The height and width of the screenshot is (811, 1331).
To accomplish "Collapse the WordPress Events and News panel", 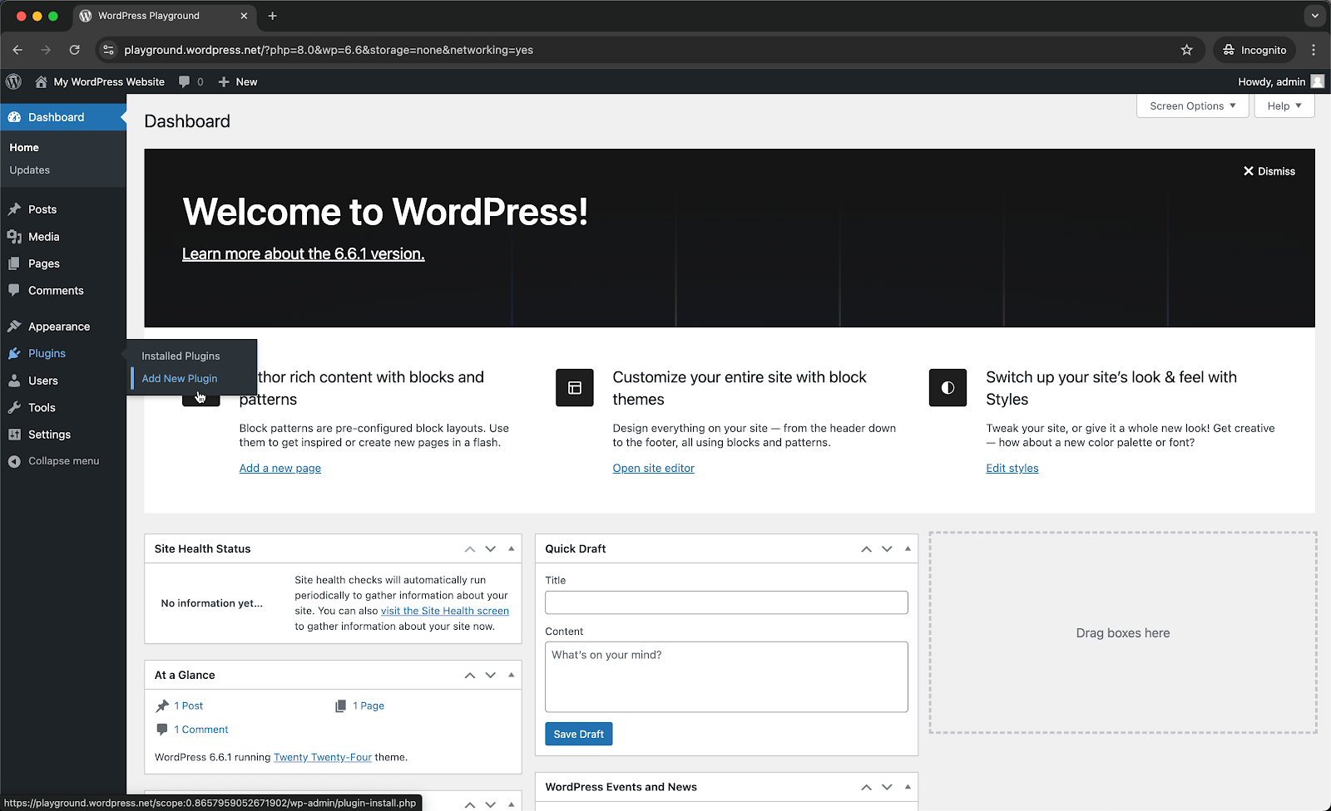I will pos(907,787).
